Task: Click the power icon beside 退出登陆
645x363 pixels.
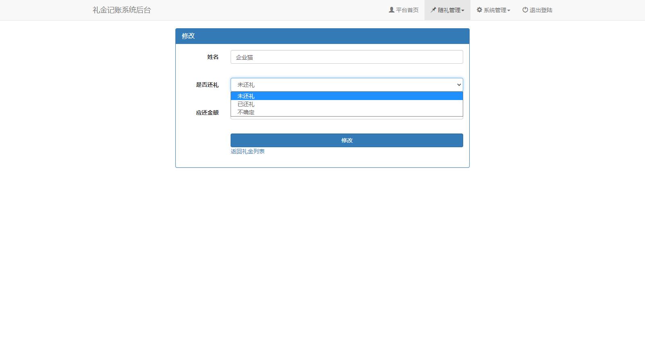Action: pos(525,10)
